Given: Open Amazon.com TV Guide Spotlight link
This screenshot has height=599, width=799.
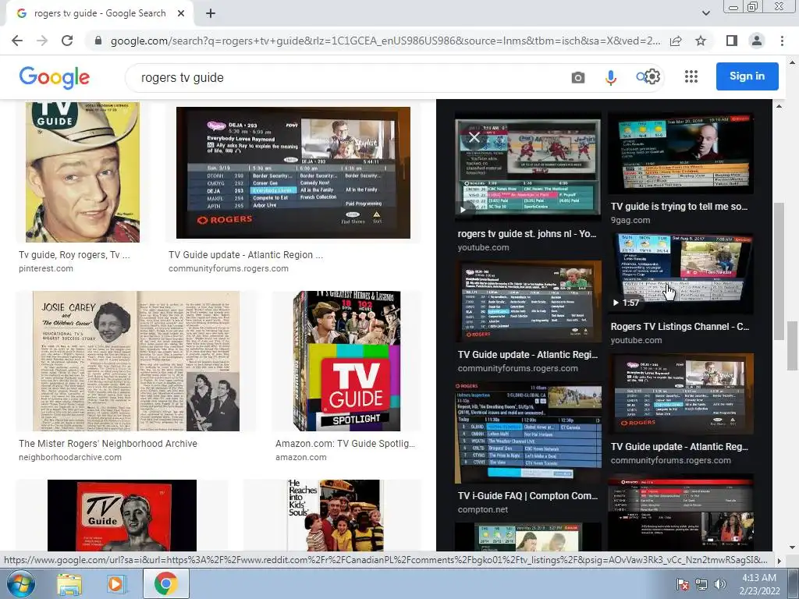Looking at the screenshot, I should pyautogui.click(x=345, y=444).
